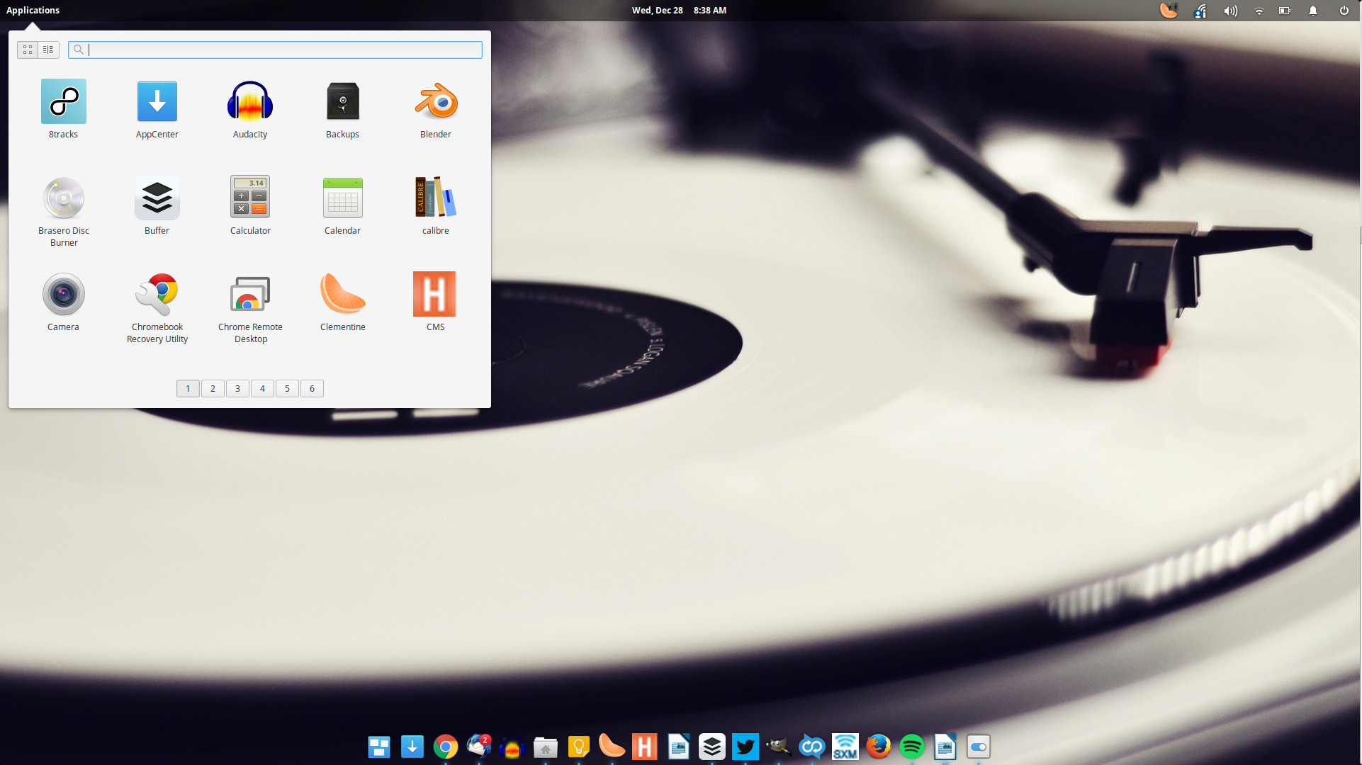Click Applications menu bar item
Image resolution: width=1362 pixels, height=765 pixels.
(35, 11)
